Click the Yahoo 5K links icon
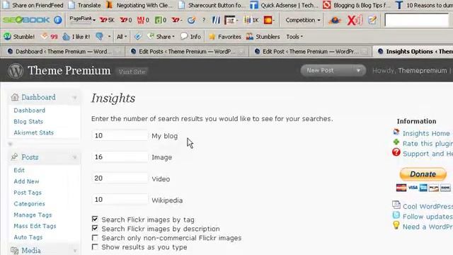 107,20
